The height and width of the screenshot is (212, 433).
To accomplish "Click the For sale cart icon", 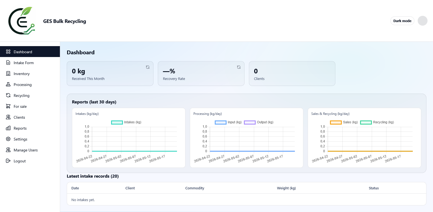I will [x=8, y=106].
